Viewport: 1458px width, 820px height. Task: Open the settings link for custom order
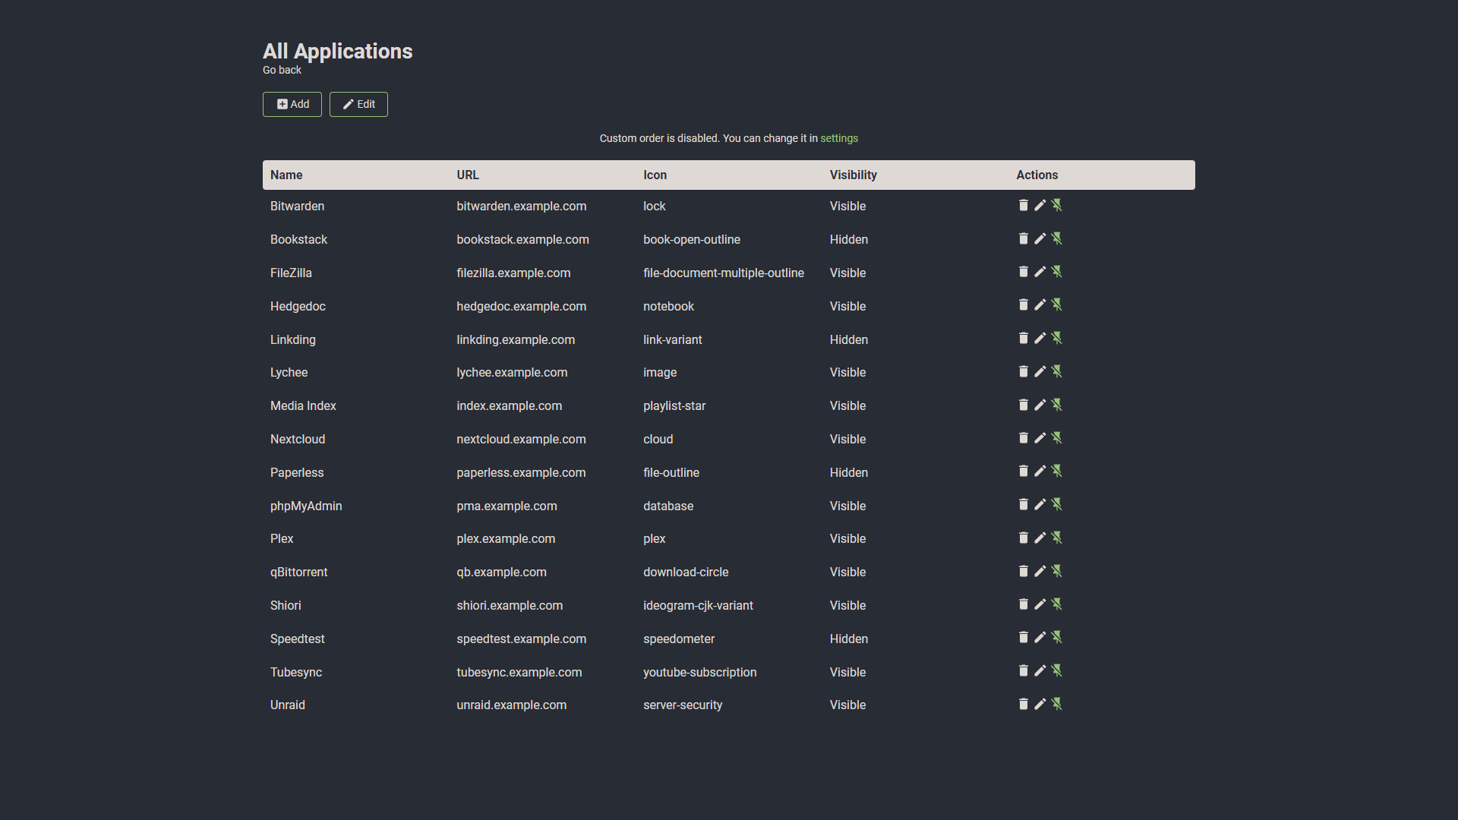(838, 138)
